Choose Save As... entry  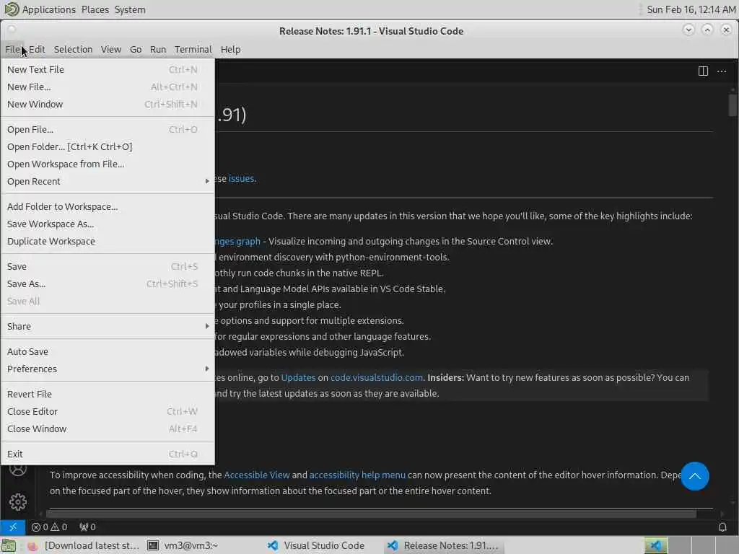click(108, 284)
